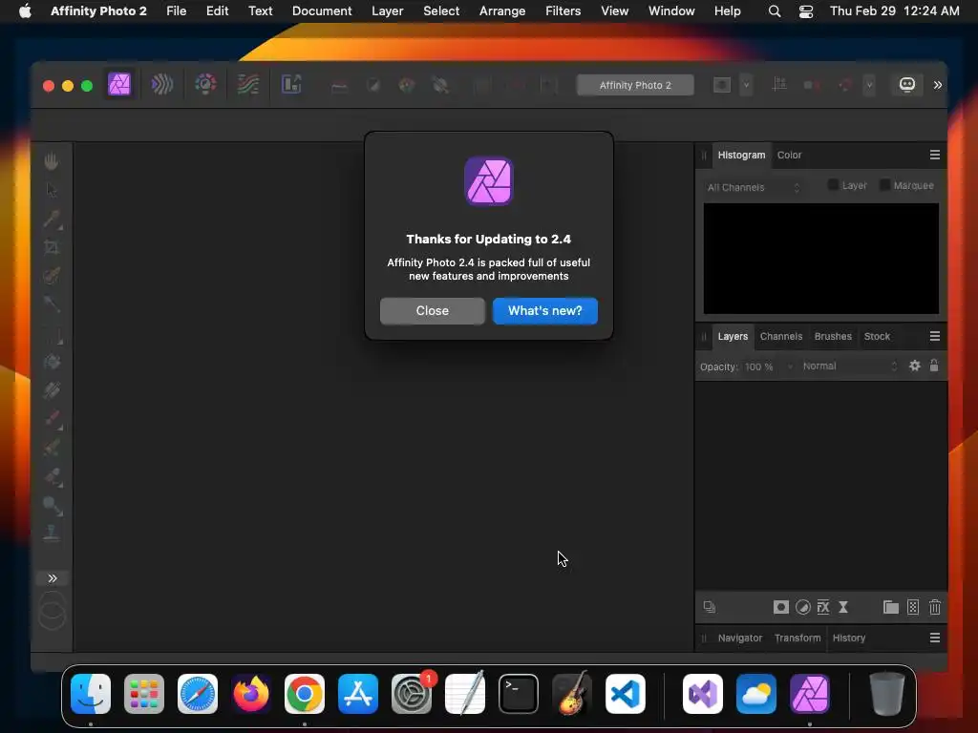Open the Opacity 100 % dropdown
This screenshot has height=733, width=978.
(x=790, y=366)
